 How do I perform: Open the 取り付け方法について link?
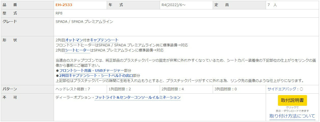click(292, 116)
